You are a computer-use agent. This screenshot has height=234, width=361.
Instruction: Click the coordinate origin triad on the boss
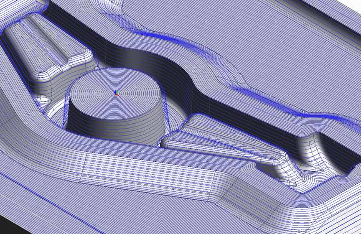(116, 93)
